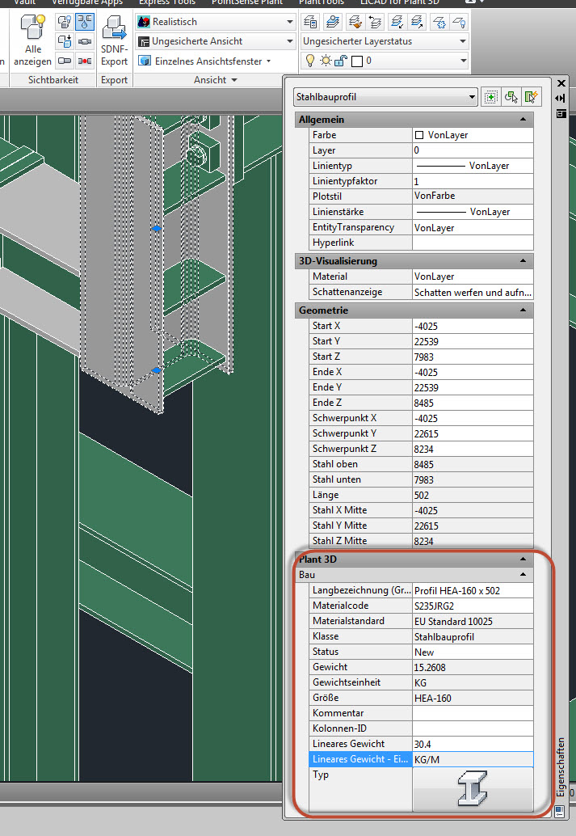This screenshot has height=836, width=576.
Task: Click the layer-off lightbulb toolbar icon
Action: (460, 22)
